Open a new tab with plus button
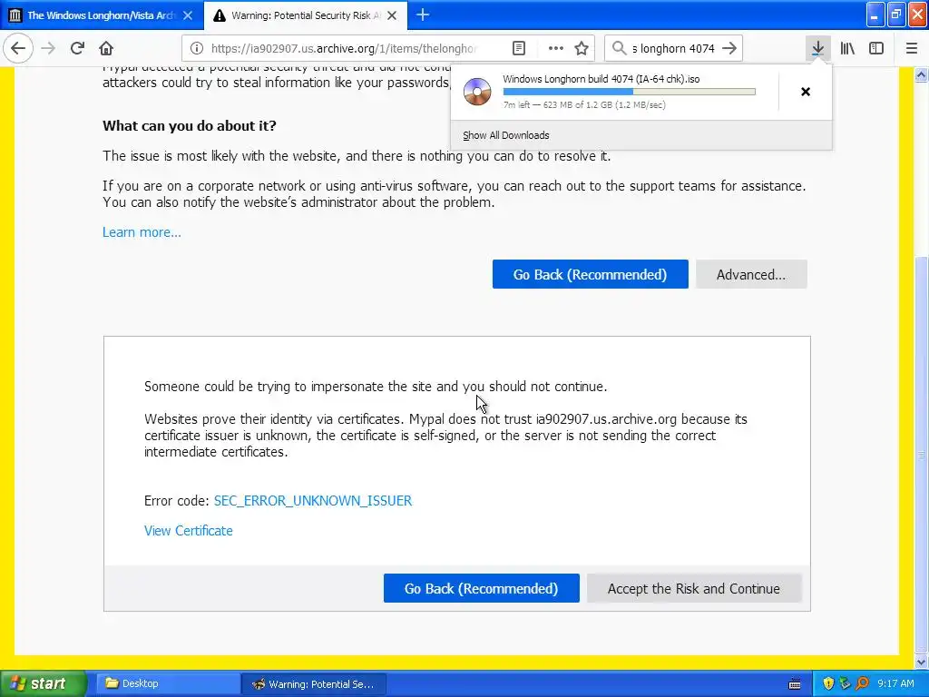 423,15
